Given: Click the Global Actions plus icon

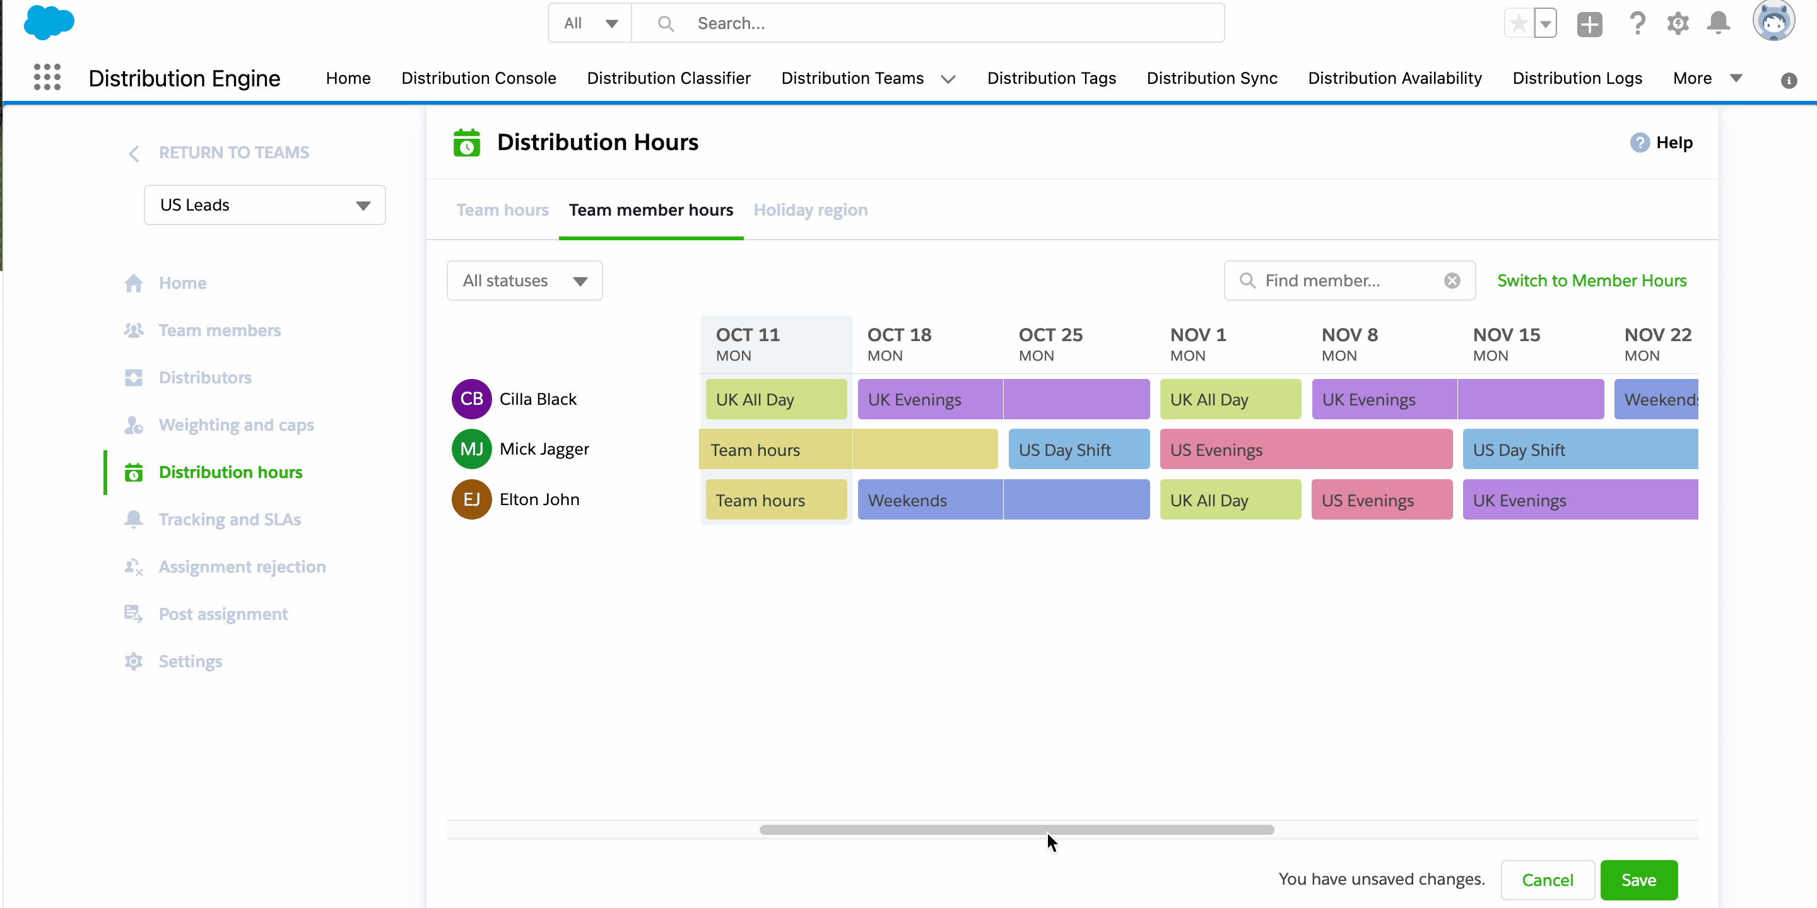Looking at the screenshot, I should 1589,24.
